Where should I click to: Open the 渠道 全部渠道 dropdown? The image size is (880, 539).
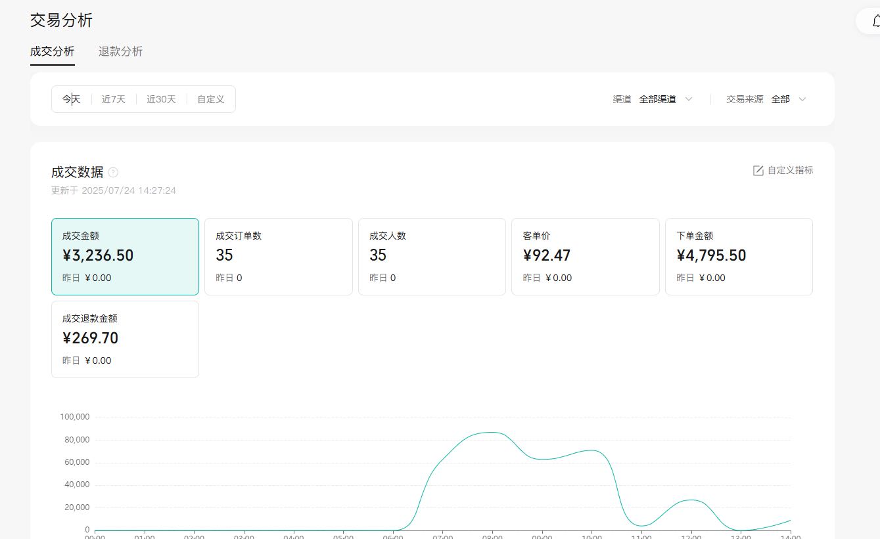pyautogui.click(x=653, y=99)
